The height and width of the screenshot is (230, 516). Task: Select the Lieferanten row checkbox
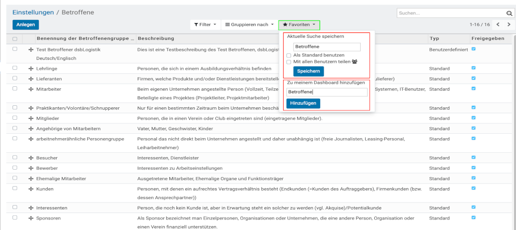click(x=15, y=78)
